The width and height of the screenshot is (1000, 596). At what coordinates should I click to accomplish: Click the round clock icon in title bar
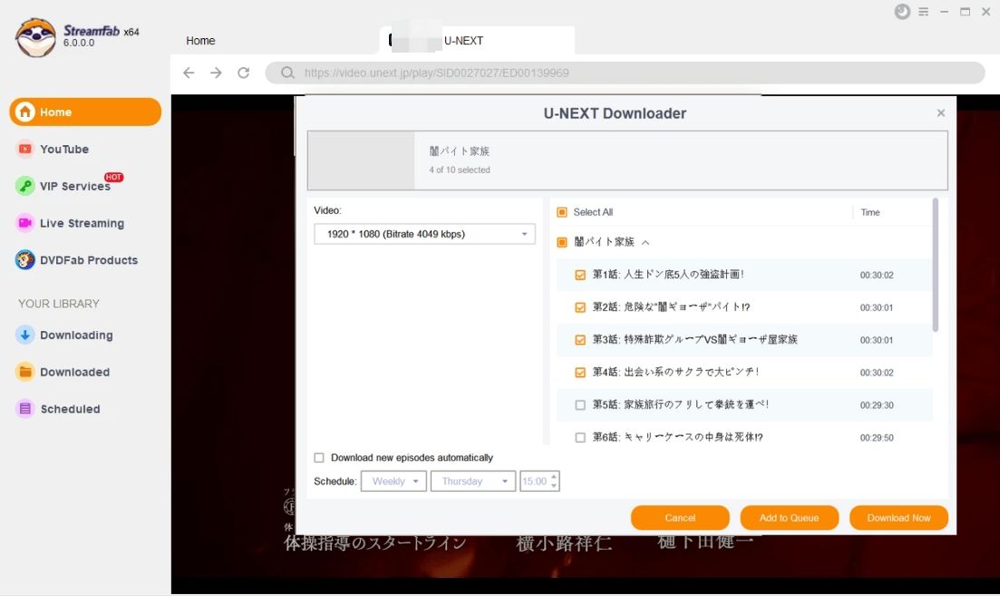(902, 12)
